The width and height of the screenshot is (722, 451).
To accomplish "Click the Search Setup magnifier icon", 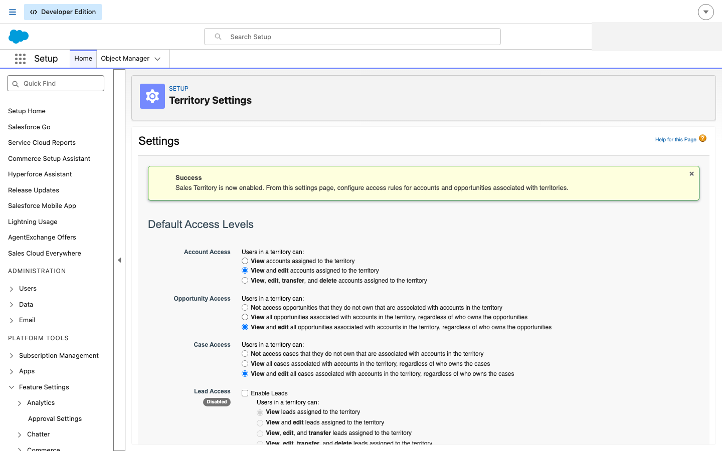I will (218, 37).
